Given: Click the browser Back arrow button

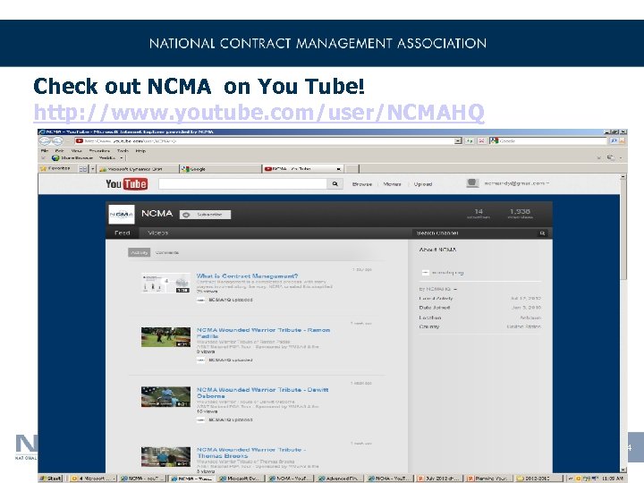Looking at the screenshot, I should tap(45, 141).
